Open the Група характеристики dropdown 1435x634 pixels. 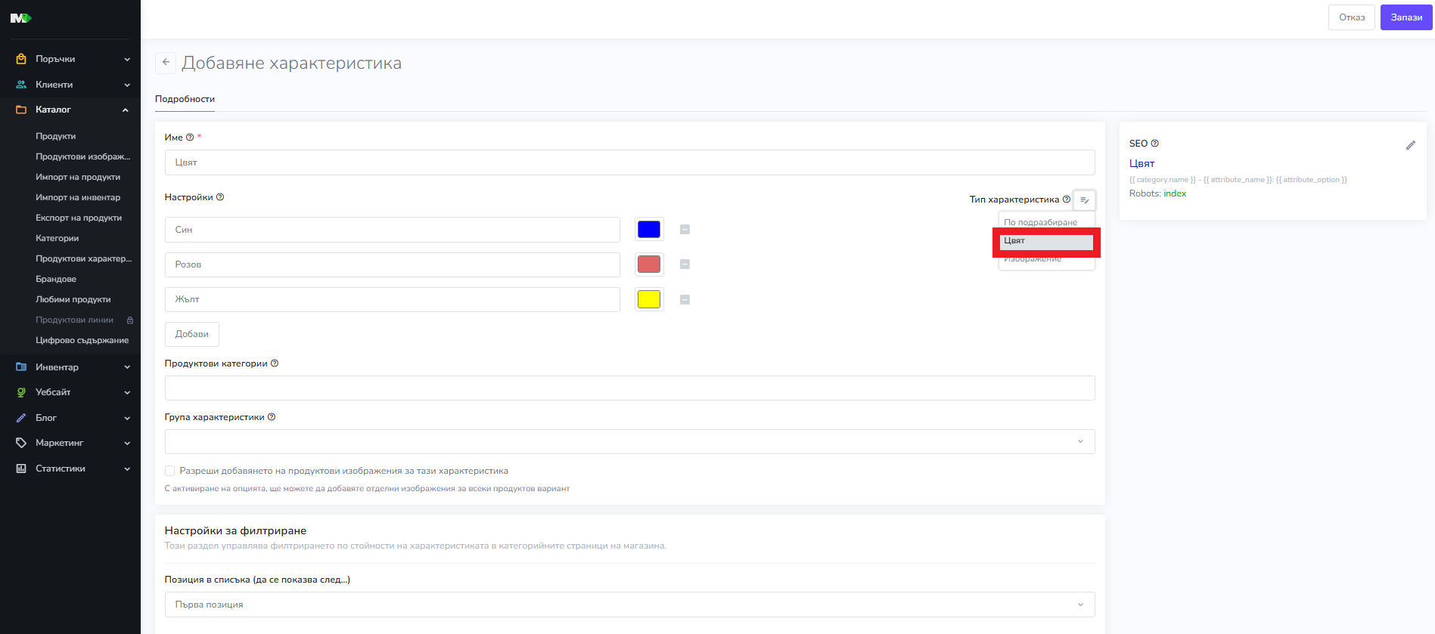(x=629, y=441)
